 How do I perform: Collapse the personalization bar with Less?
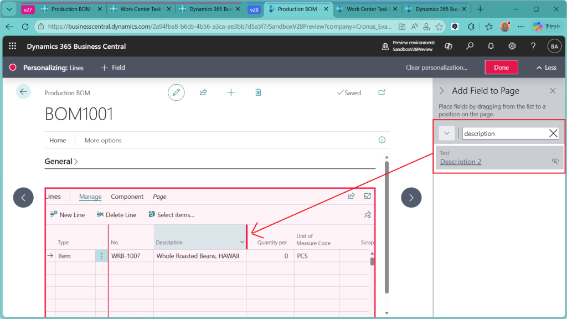pyautogui.click(x=546, y=68)
